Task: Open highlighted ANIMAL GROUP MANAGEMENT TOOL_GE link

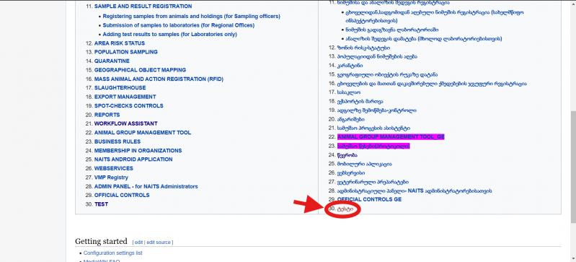Action: [391, 137]
